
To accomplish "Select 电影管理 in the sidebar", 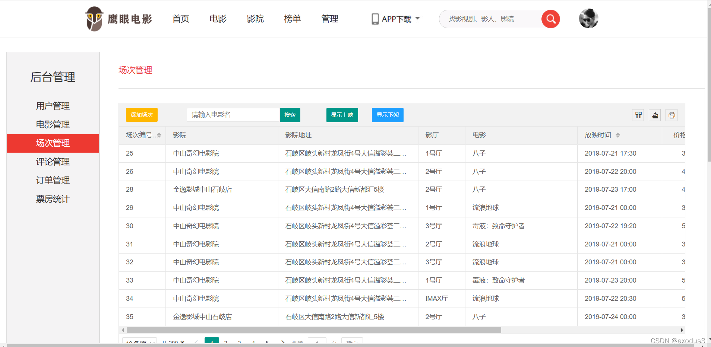I will (53, 125).
